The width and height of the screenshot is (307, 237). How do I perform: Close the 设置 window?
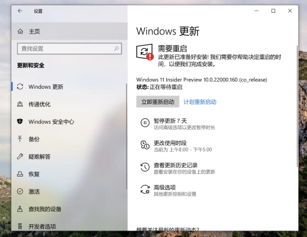point(290,11)
